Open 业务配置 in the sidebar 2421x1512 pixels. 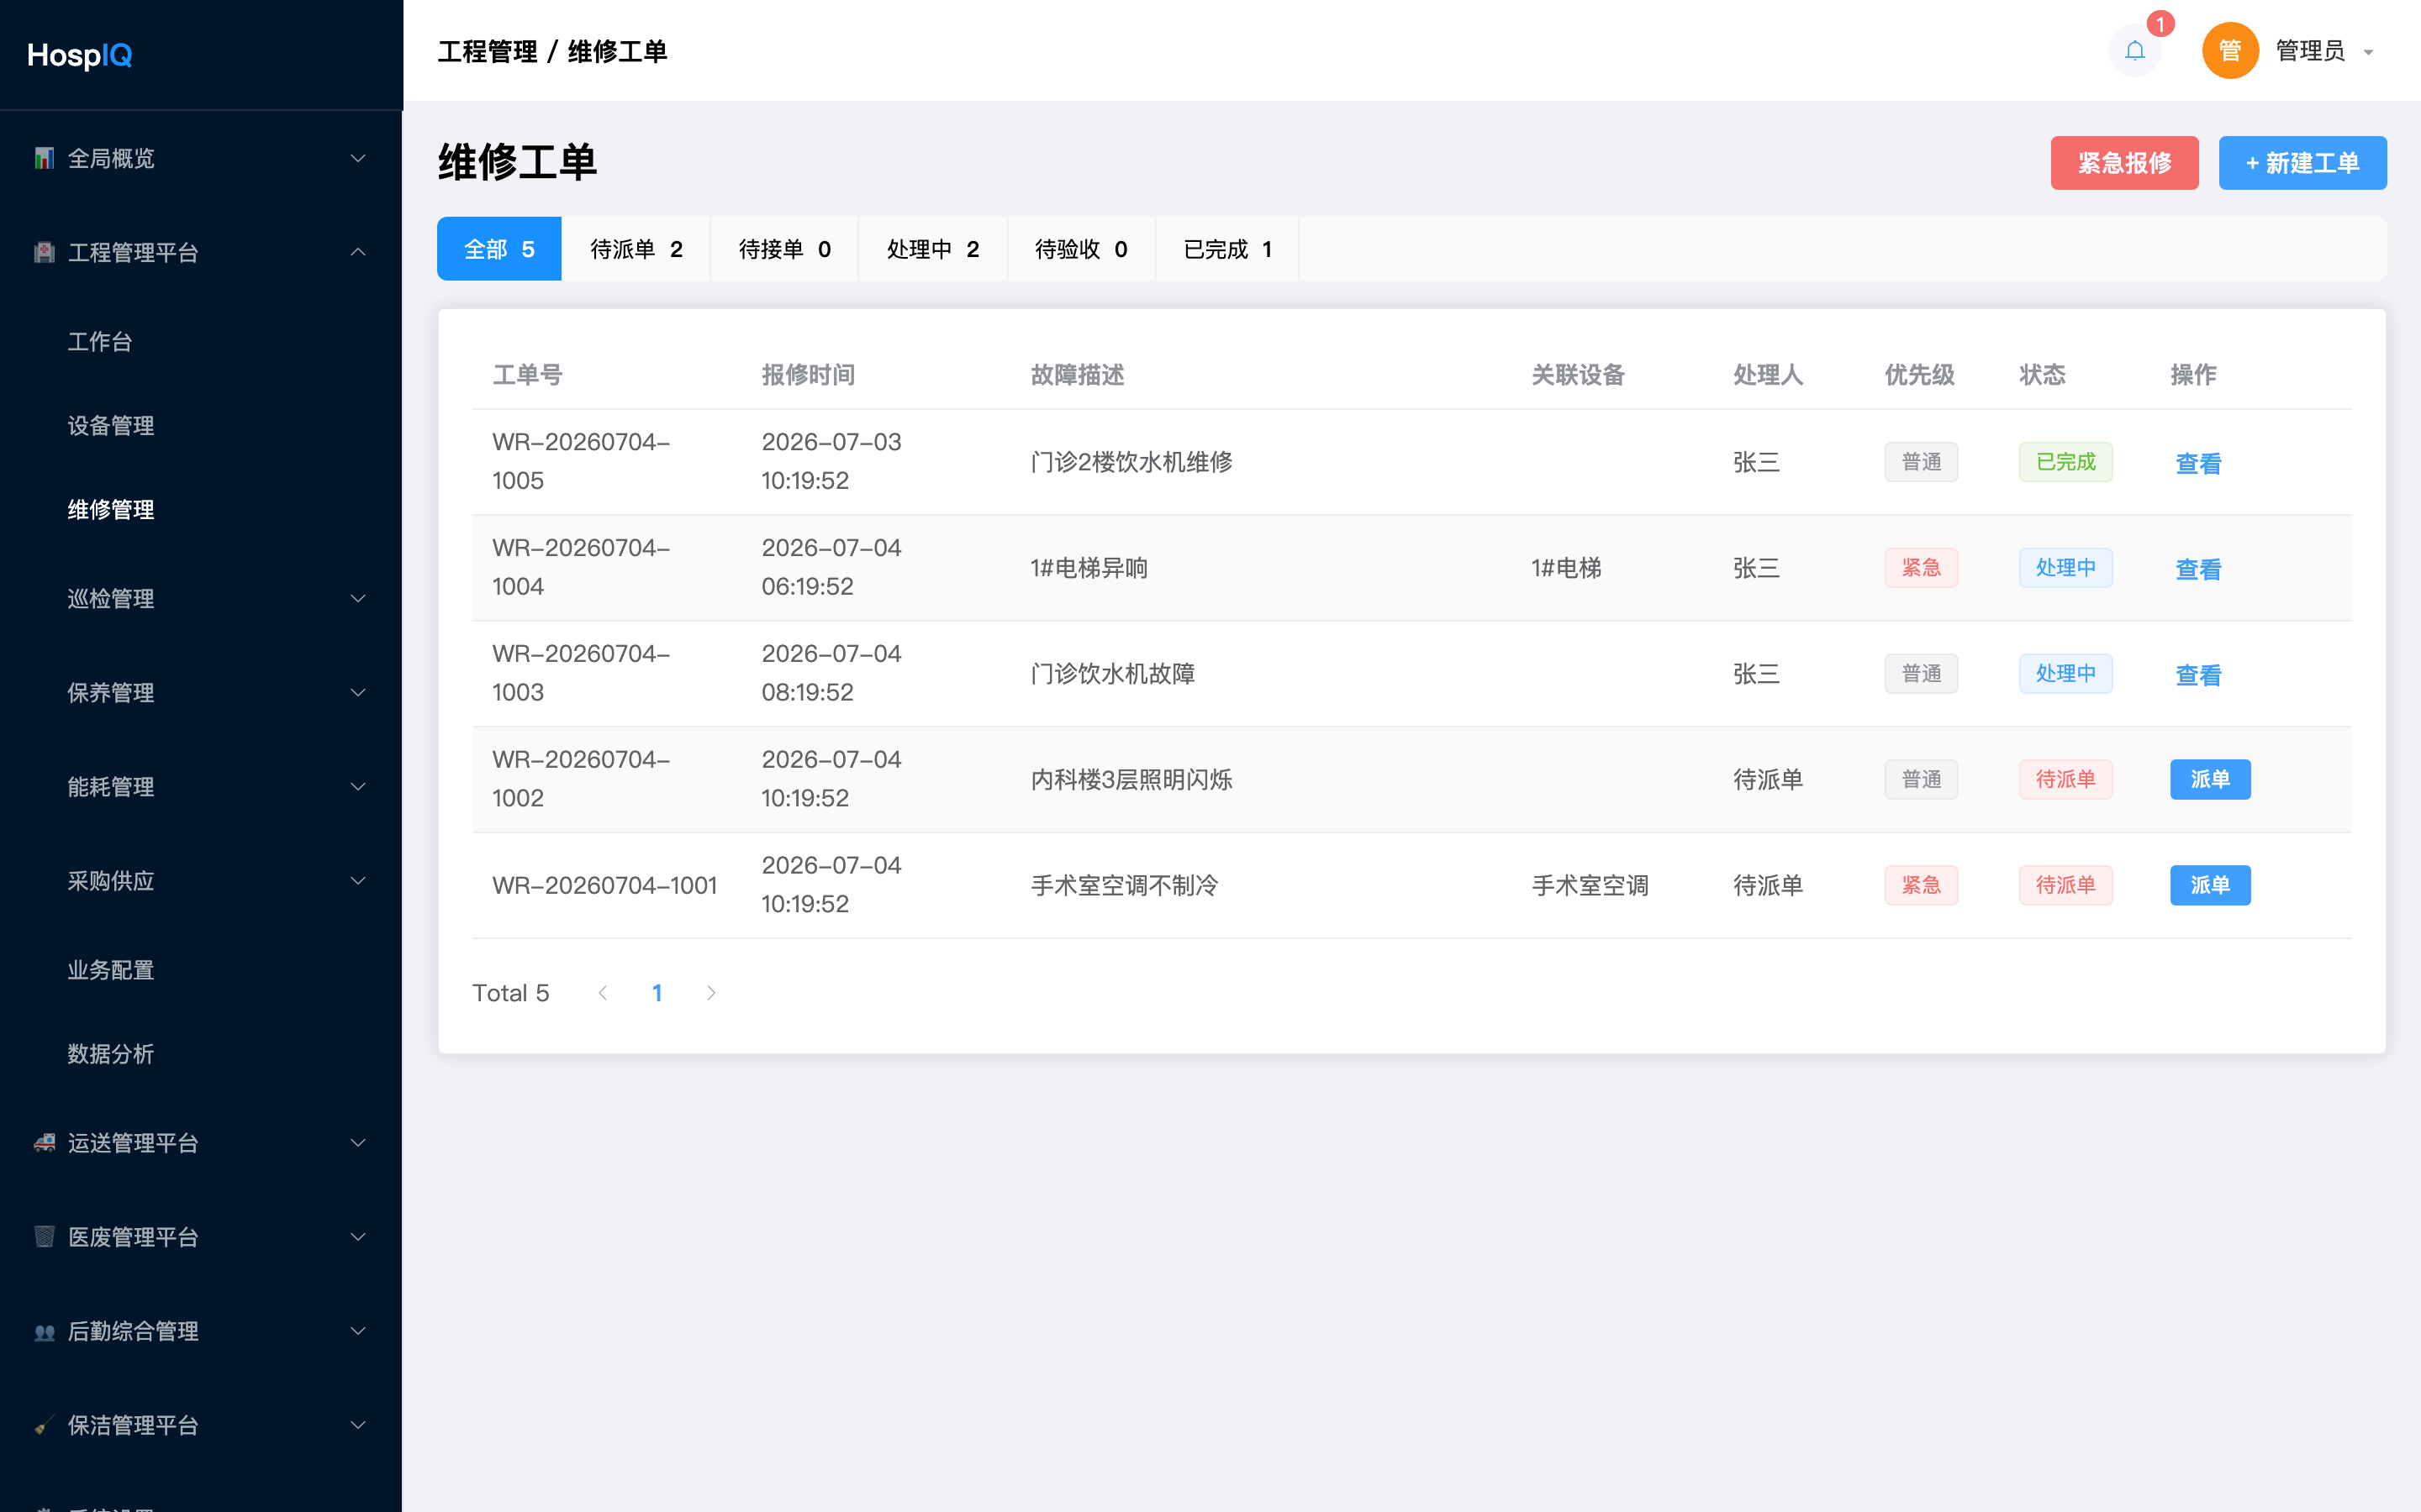[201, 970]
